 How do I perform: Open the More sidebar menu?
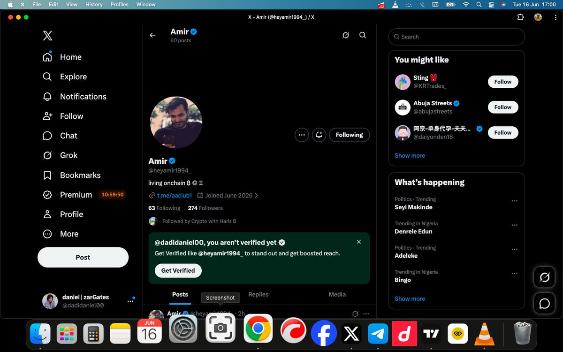(x=61, y=234)
